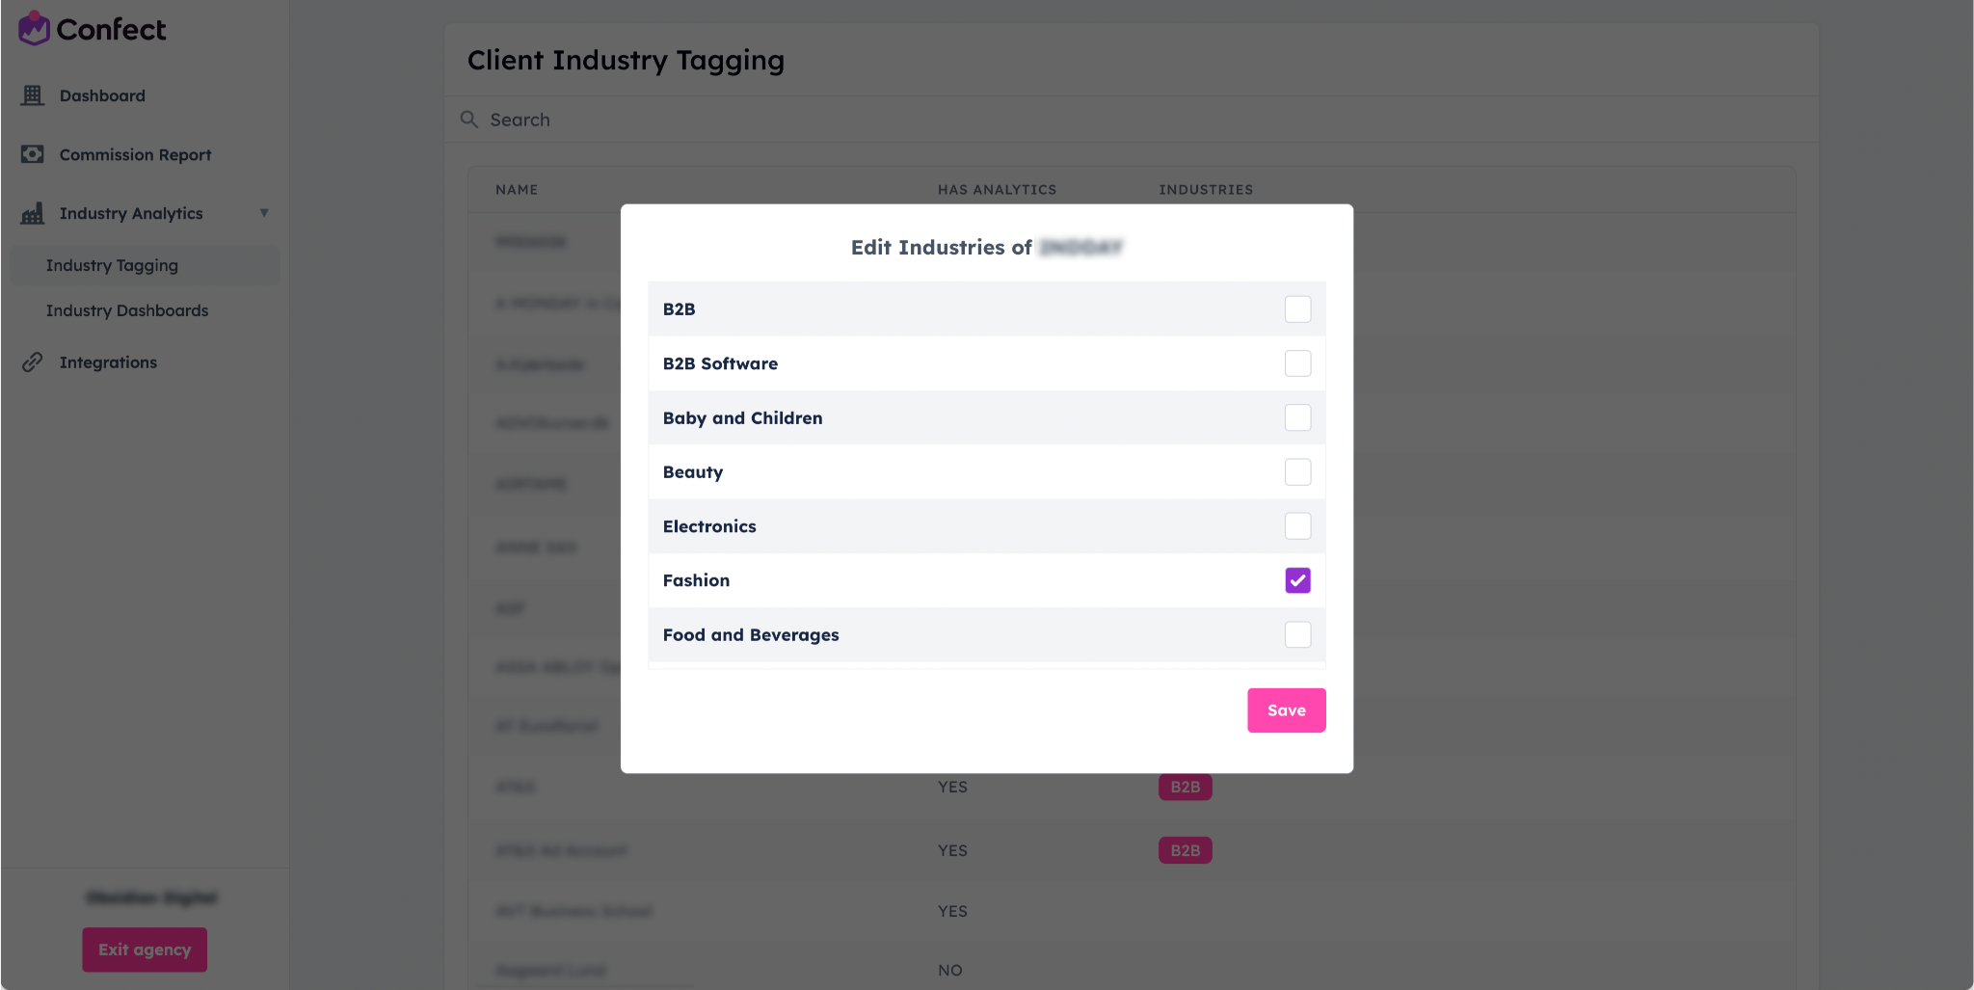Click the Exit agency button
Screen dimensions: 1974x990
click(145, 950)
